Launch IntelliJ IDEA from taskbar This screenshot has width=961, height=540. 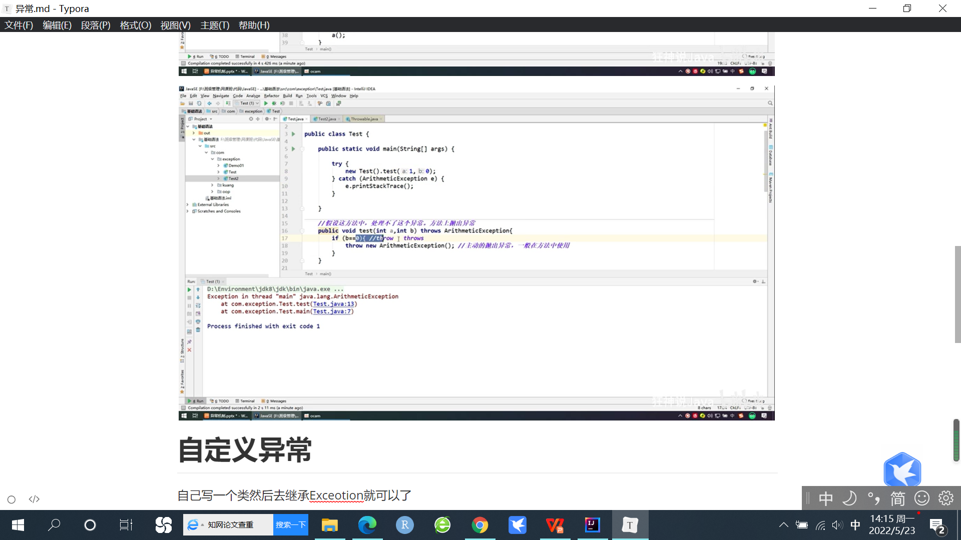click(592, 525)
